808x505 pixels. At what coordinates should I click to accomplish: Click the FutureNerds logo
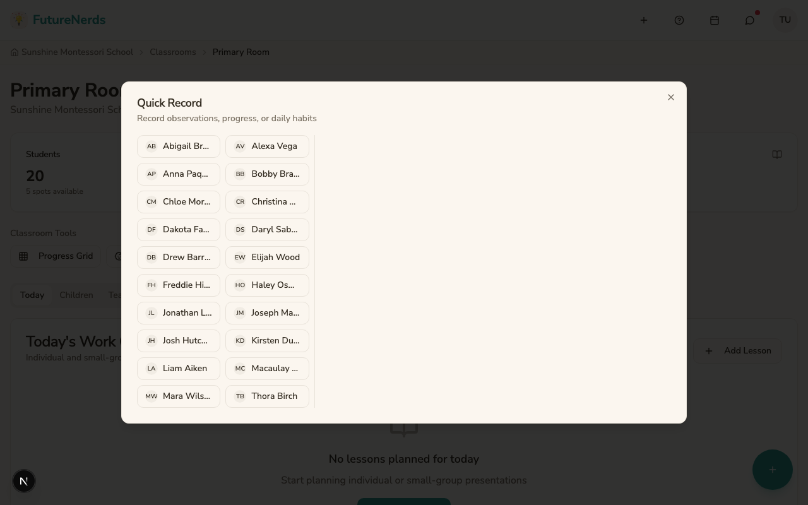point(58,20)
